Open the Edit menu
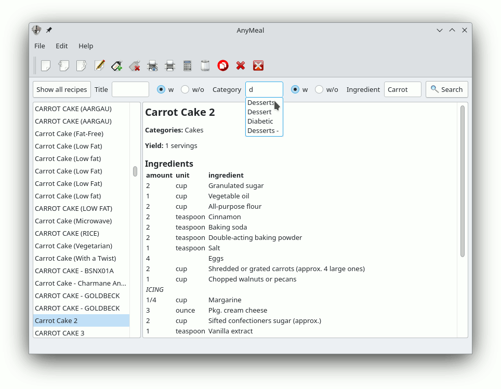Image resolution: width=501 pixels, height=389 pixels. pos(62,46)
